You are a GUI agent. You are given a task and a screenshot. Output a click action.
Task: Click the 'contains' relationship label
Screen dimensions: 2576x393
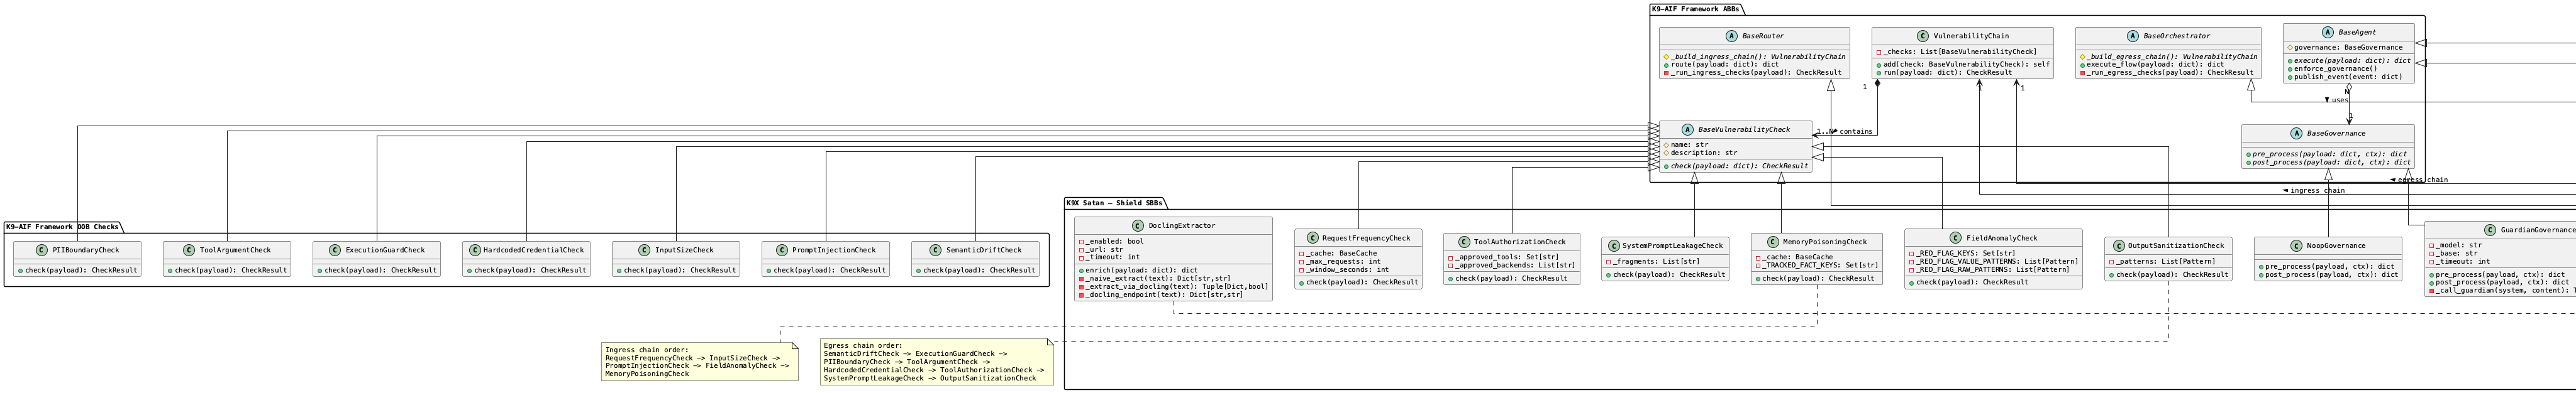tap(1856, 132)
